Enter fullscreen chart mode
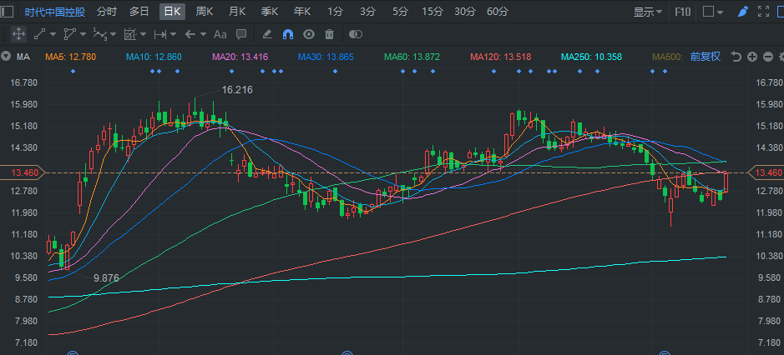784x355 pixels. pos(763,11)
